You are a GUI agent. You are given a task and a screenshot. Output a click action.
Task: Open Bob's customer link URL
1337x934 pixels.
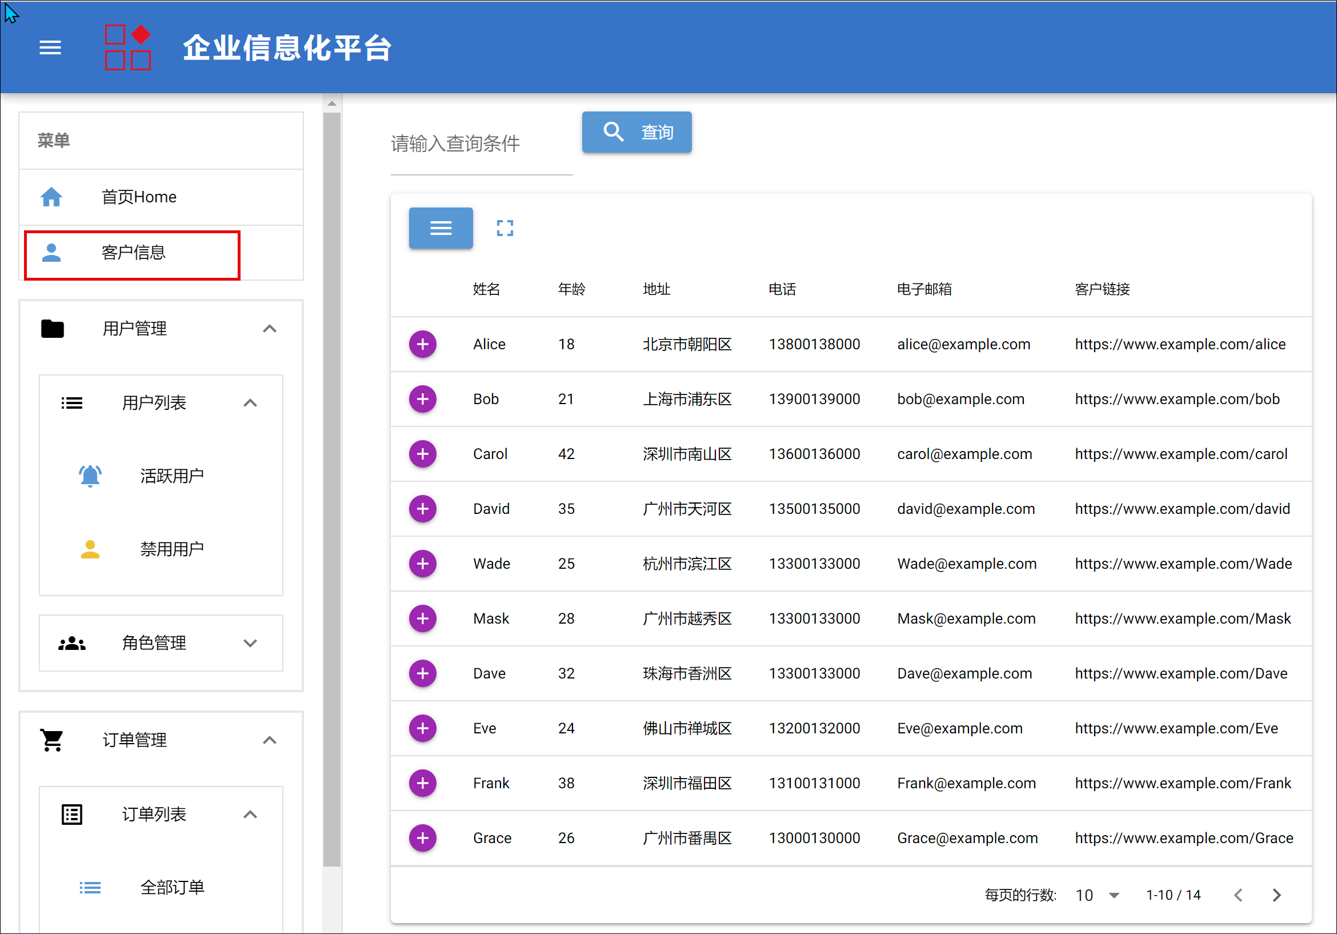click(1176, 399)
